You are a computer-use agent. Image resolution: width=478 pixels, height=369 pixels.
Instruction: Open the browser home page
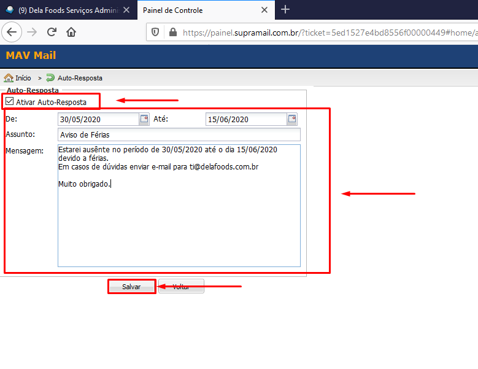(71, 32)
